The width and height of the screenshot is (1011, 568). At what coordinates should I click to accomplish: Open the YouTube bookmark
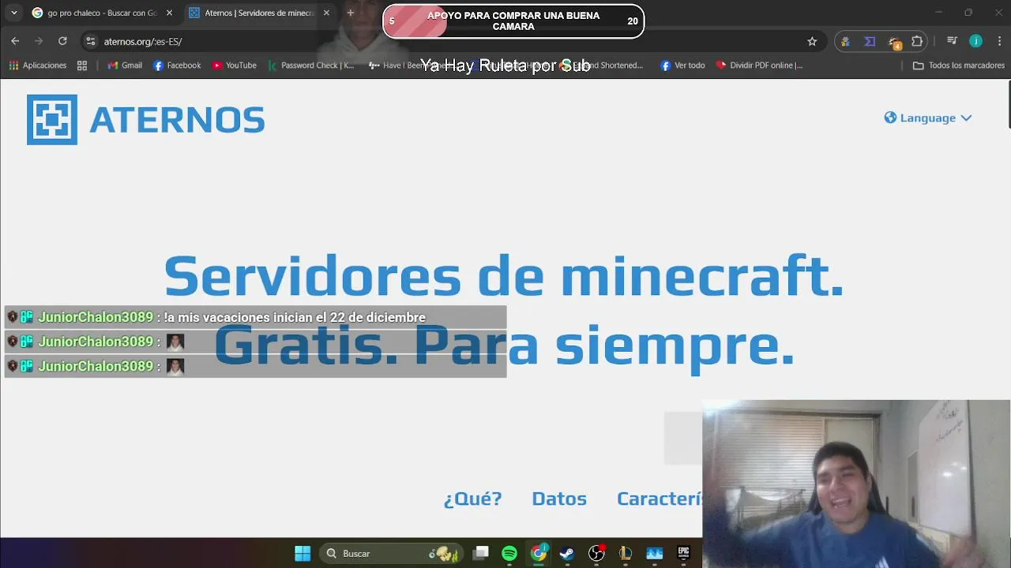pyautogui.click(x=234, y=65)
